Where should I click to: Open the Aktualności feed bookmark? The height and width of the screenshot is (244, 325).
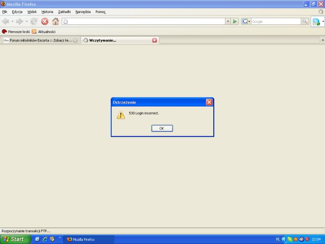pos(46,31)
